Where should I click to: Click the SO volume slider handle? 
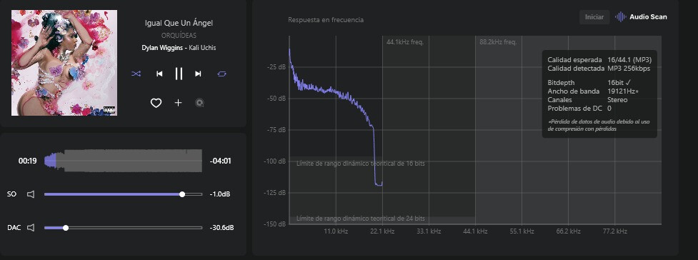point(182,194)
